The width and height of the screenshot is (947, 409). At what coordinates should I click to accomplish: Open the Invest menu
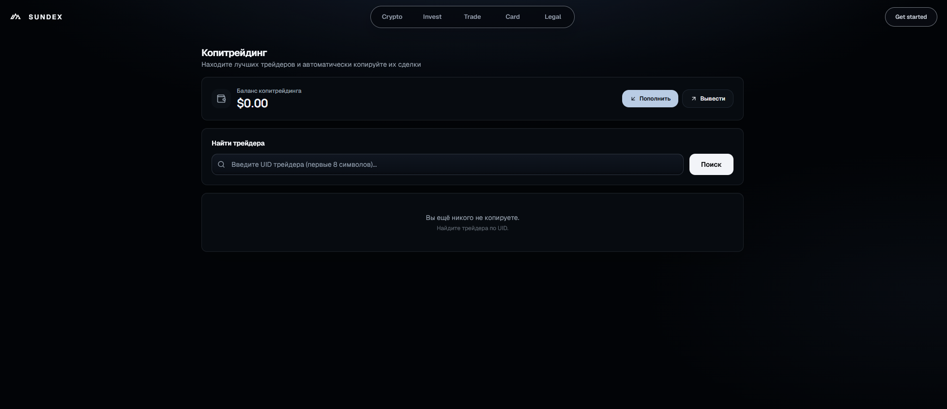(432, 17)
